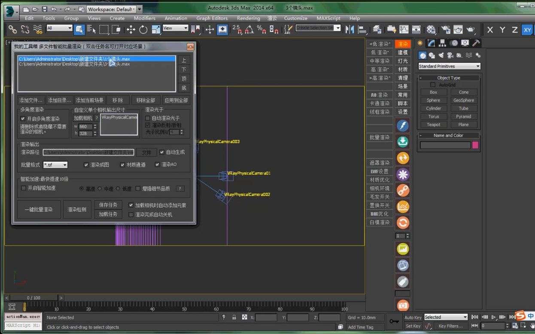The height and width of the screenshot is (334, 535).
Task: Open the Utilities hammer panel icon
Action: point(476,43)
